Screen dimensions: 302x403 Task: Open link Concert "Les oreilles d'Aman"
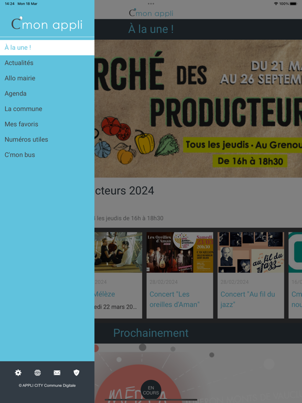(x=175, y=299)
